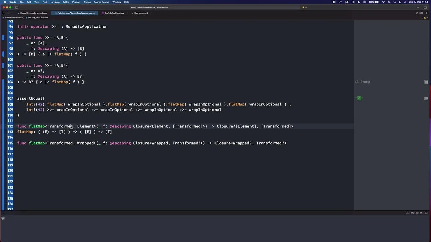Click FunctionalFunctions in the jump bar

13,17
